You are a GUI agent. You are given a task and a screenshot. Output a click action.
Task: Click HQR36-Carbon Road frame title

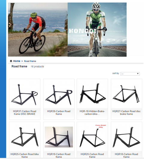pos(59,113)
